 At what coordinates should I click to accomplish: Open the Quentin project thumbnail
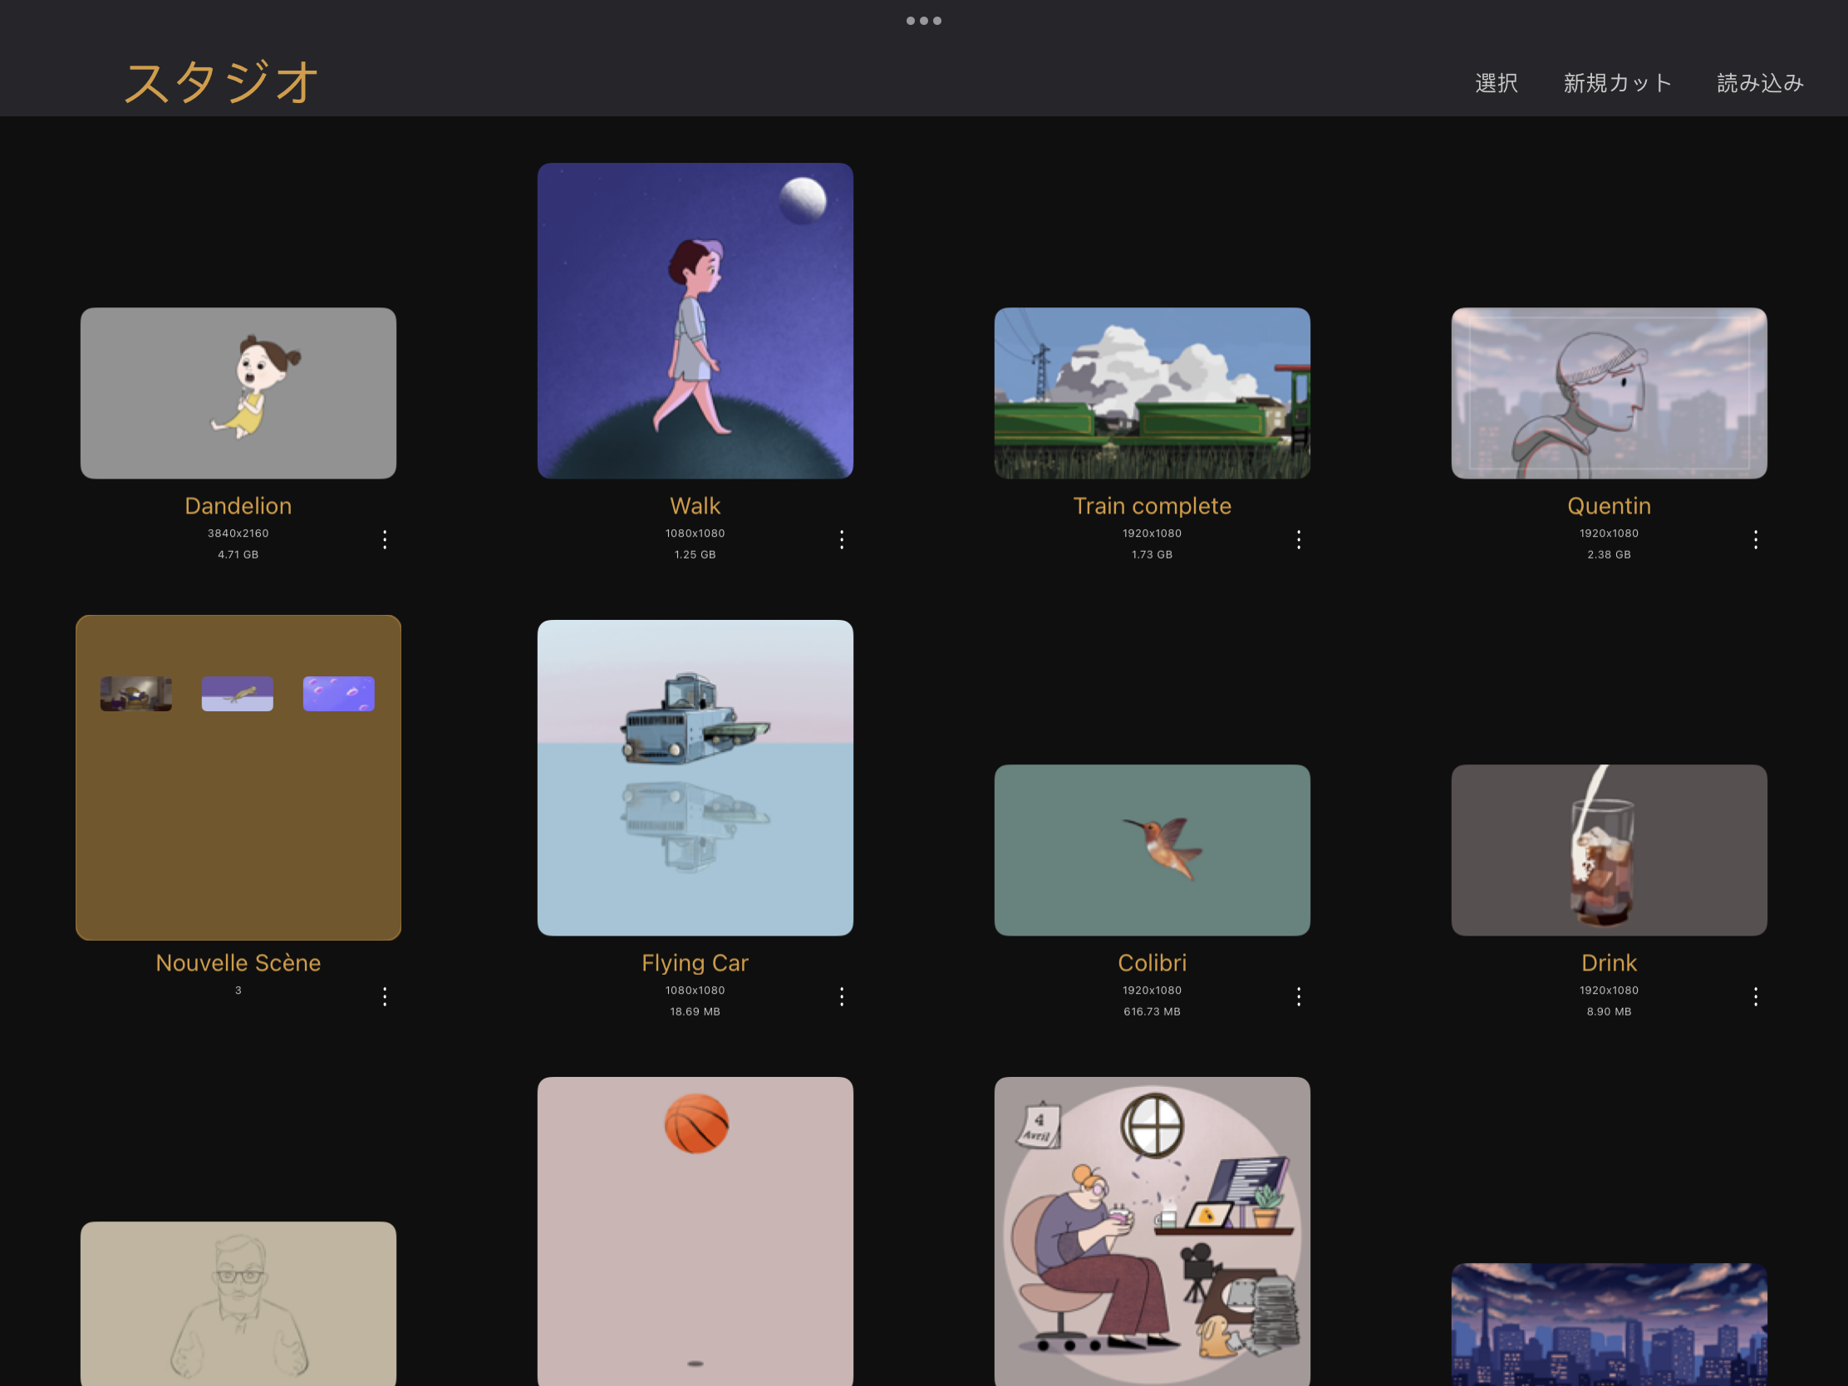click(x=1609, y=394)
